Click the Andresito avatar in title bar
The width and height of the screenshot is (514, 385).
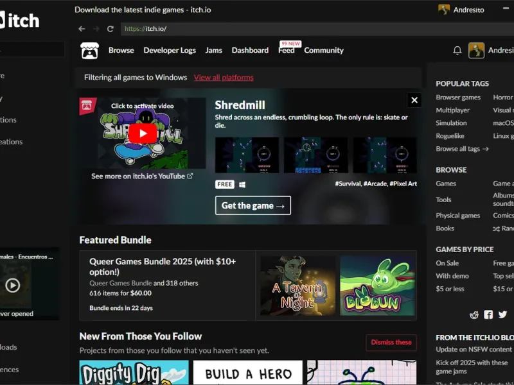pyautogui.click(x=443, y=10)
